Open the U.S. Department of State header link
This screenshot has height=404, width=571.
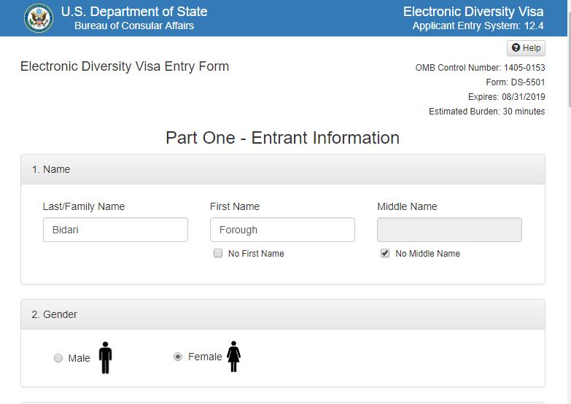click(x=134, y=12)
